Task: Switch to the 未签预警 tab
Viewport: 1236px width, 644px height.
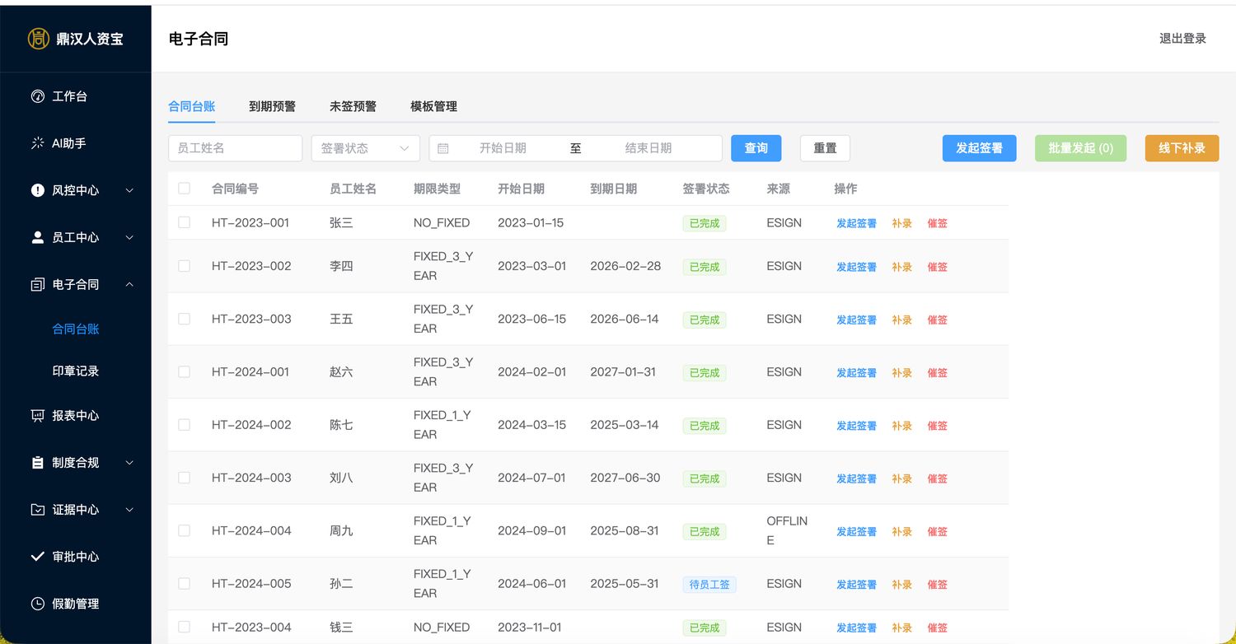Action: [x=353, y=106]
